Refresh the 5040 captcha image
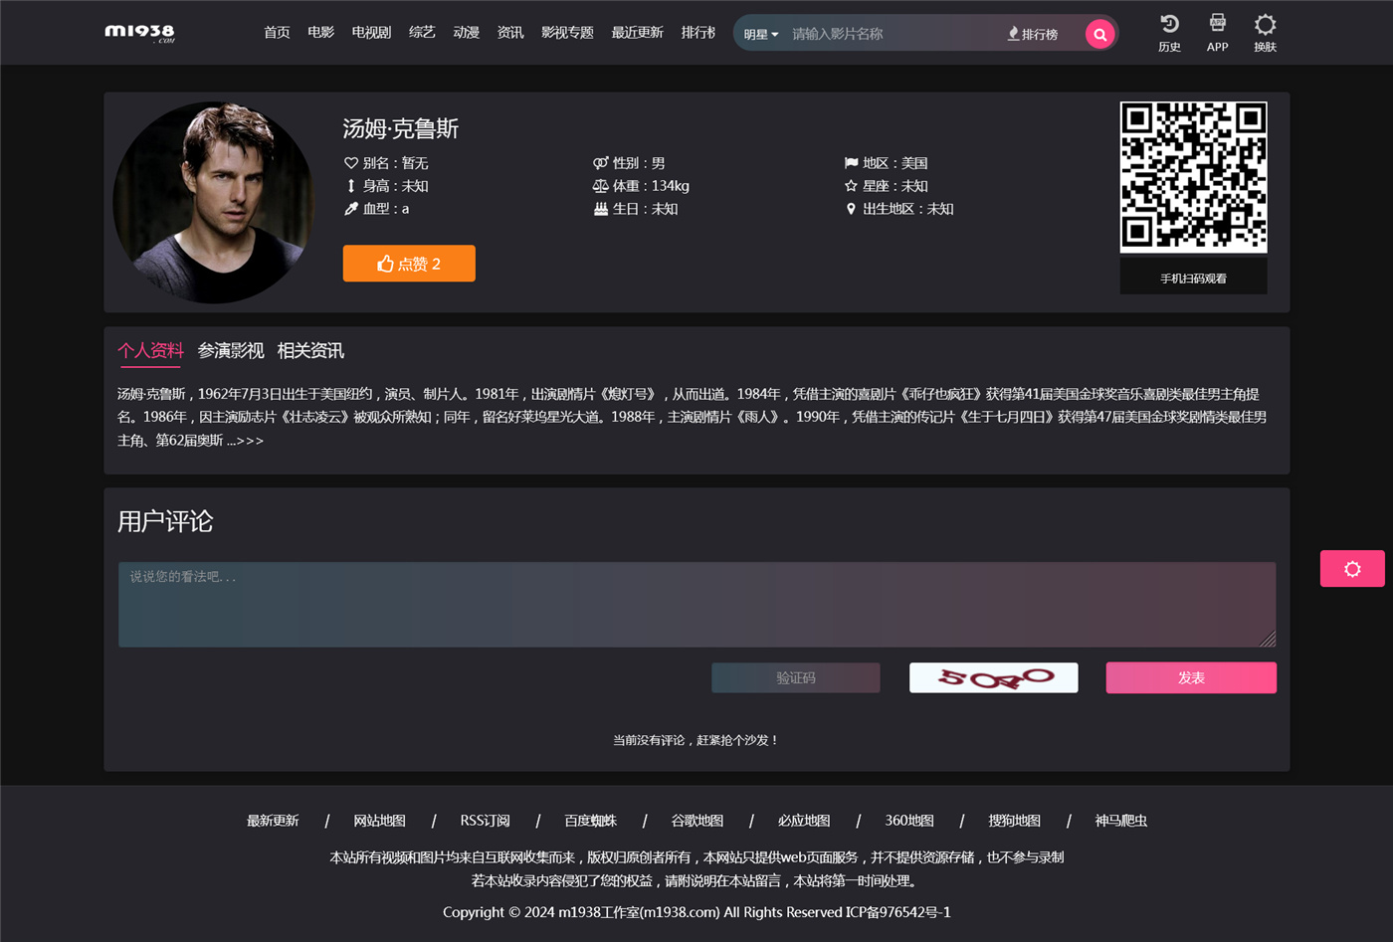 (x=994, y=677)
